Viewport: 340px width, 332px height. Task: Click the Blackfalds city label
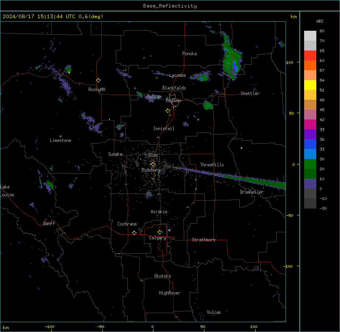[x=174, y=88]
